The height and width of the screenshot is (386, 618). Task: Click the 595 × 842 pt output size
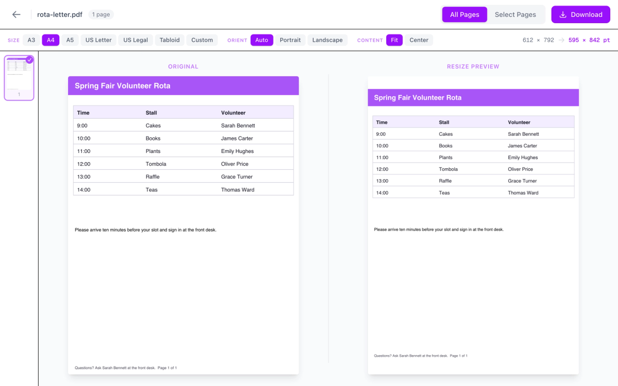pyautogui.click(x=589, y=40)
